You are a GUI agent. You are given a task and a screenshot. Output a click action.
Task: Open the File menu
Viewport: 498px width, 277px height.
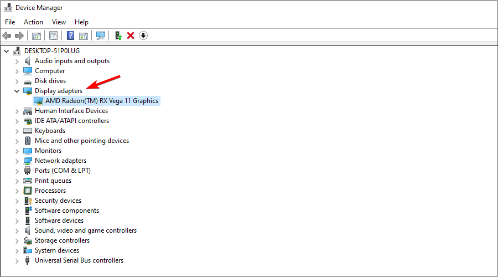pyautogui.click(x=10, y=22)
